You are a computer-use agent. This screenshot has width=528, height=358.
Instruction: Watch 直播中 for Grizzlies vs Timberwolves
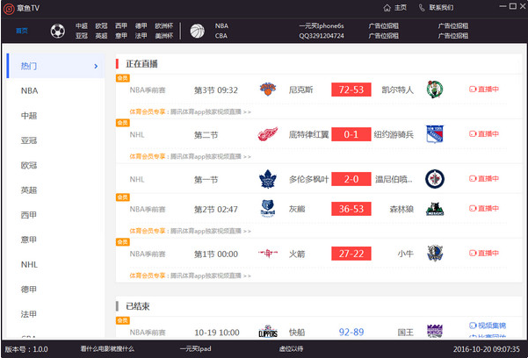(484, 209)
